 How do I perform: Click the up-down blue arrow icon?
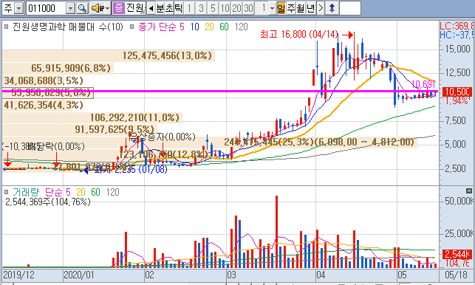coord(332,8)
